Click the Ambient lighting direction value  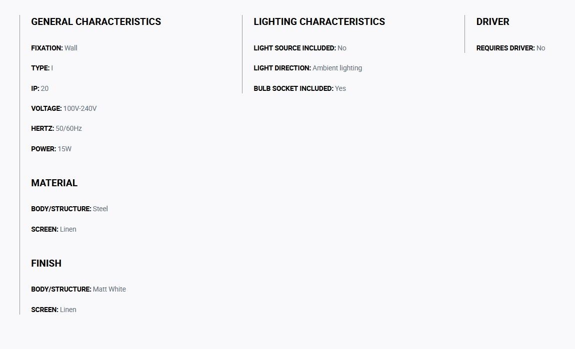click(x=337, y=68)
